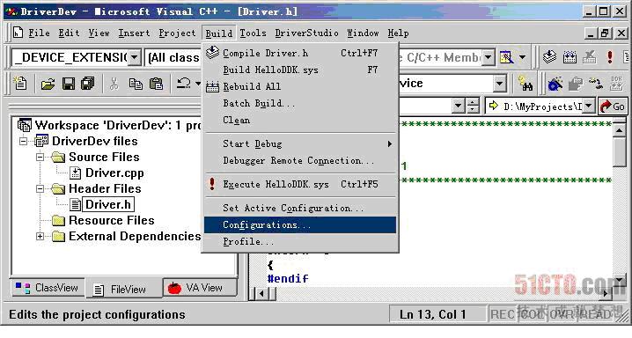Click the stepper beside the line combo box
This screenshot has width=632, height=338.
473,106
